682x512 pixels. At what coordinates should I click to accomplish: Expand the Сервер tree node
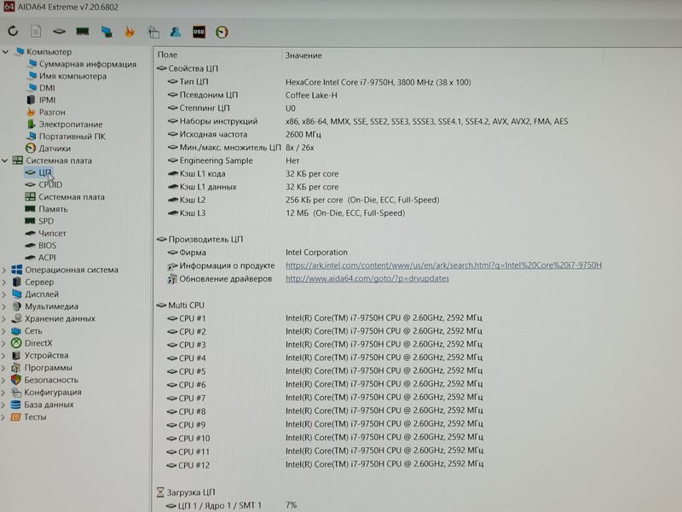point(4,282)
